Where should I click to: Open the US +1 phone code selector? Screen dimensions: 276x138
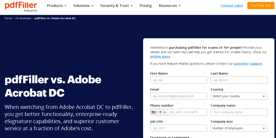[159, 112]
